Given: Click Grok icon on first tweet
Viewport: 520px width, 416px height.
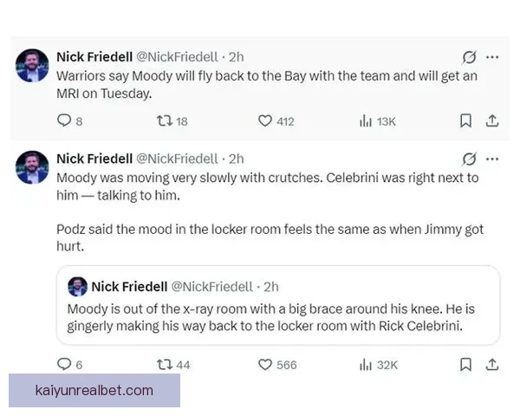Looking at the screenshot, I should tap(470, 57).
